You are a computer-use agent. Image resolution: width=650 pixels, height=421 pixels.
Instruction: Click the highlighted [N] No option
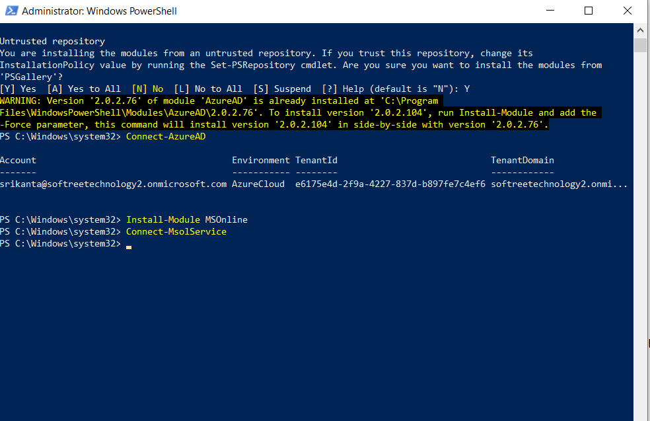coord(148,89)
